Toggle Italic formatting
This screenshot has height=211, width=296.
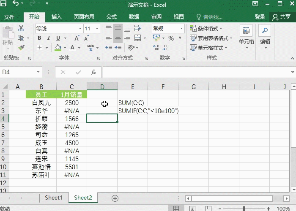49,38
